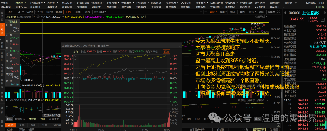Click the zoom-out minus icon on chart toolbar
Viewport: 327px width, 131px height.
(x=206, y=12)
